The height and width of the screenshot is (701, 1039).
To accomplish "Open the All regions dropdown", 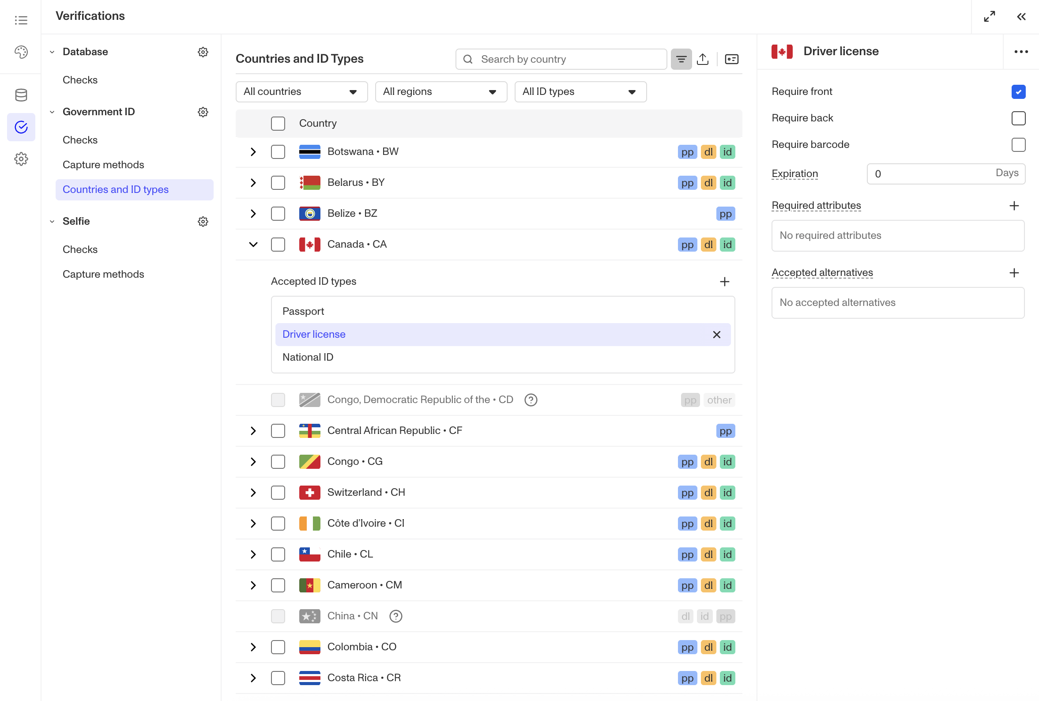I will [x=440, y=92].
